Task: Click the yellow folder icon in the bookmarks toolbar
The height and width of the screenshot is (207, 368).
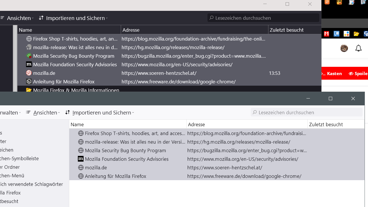Action: 356,34
